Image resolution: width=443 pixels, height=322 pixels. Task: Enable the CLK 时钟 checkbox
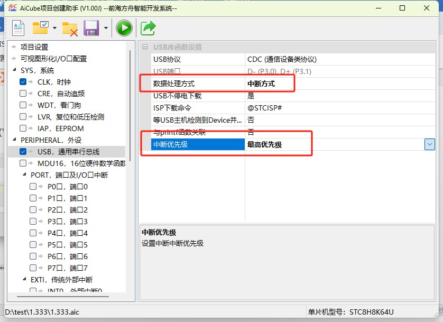23,82
